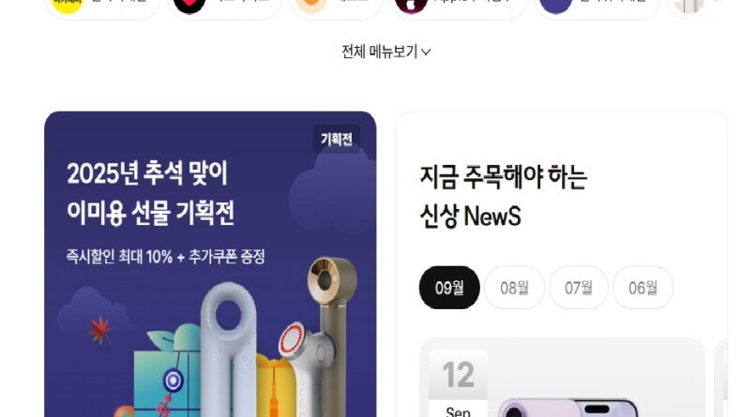The width and height of the screenshot is (741, 417).
Task: Open the partially visible last category chip
Action: coord(698,7)
